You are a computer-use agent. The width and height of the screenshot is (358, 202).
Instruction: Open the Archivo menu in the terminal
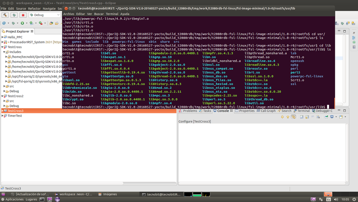pos(68,14)
